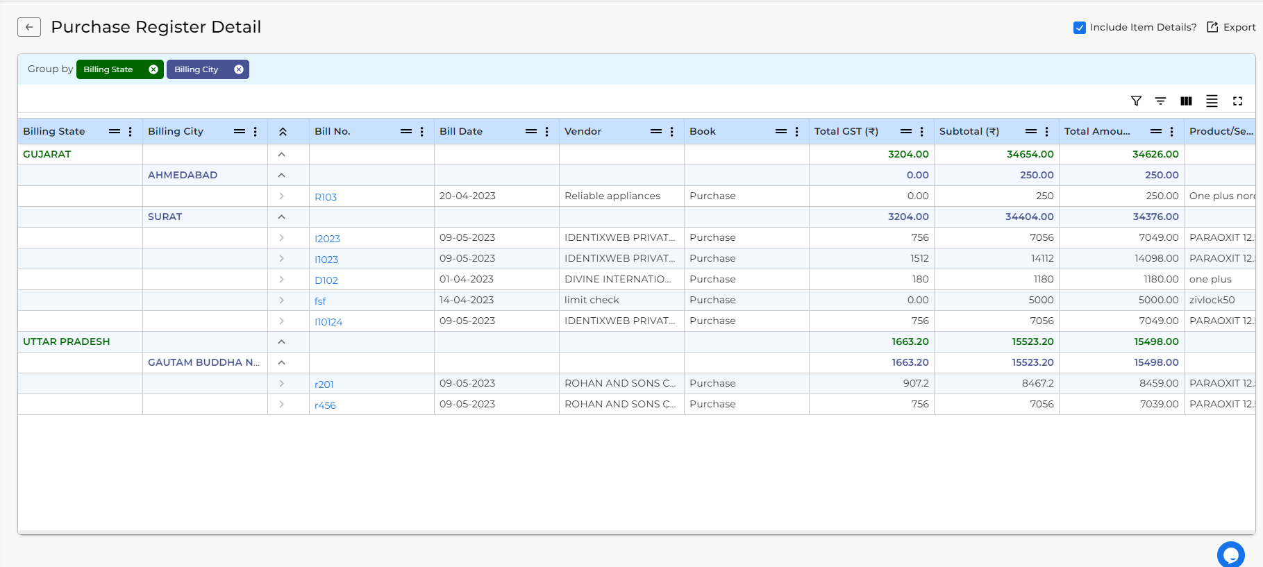Open bill R103 link
The image size is (1263, 567).
[x=326, y=197]
